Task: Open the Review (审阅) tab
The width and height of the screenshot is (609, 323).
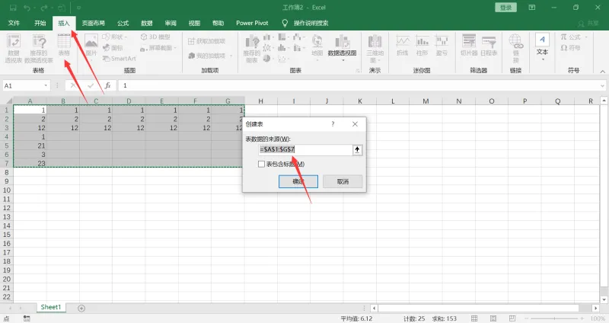Action: [171, 23]
